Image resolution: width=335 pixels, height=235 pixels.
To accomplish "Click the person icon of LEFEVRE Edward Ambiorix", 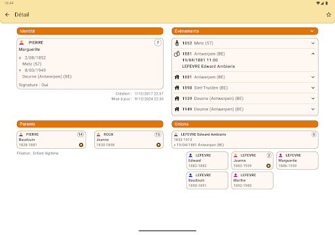I will [176, 134].
